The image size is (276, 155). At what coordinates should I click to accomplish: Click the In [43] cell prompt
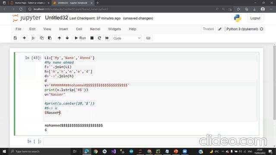click(33, 58)
